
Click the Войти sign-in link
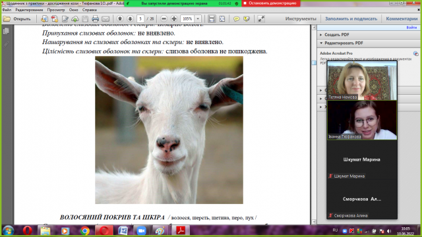point(411,28)
